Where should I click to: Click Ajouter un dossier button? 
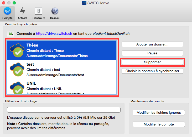tap(152, 44)
